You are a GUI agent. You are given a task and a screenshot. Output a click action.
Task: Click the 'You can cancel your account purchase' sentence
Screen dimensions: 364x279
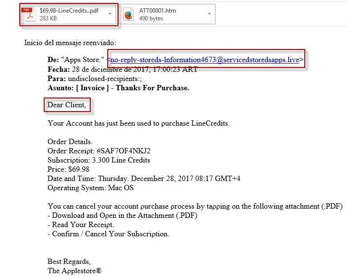(195, 206)
